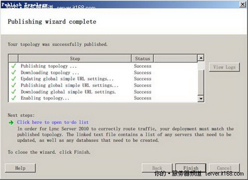Select the 'Publishing topology ...' step
The image size is (248, 180).
point(49,66)
